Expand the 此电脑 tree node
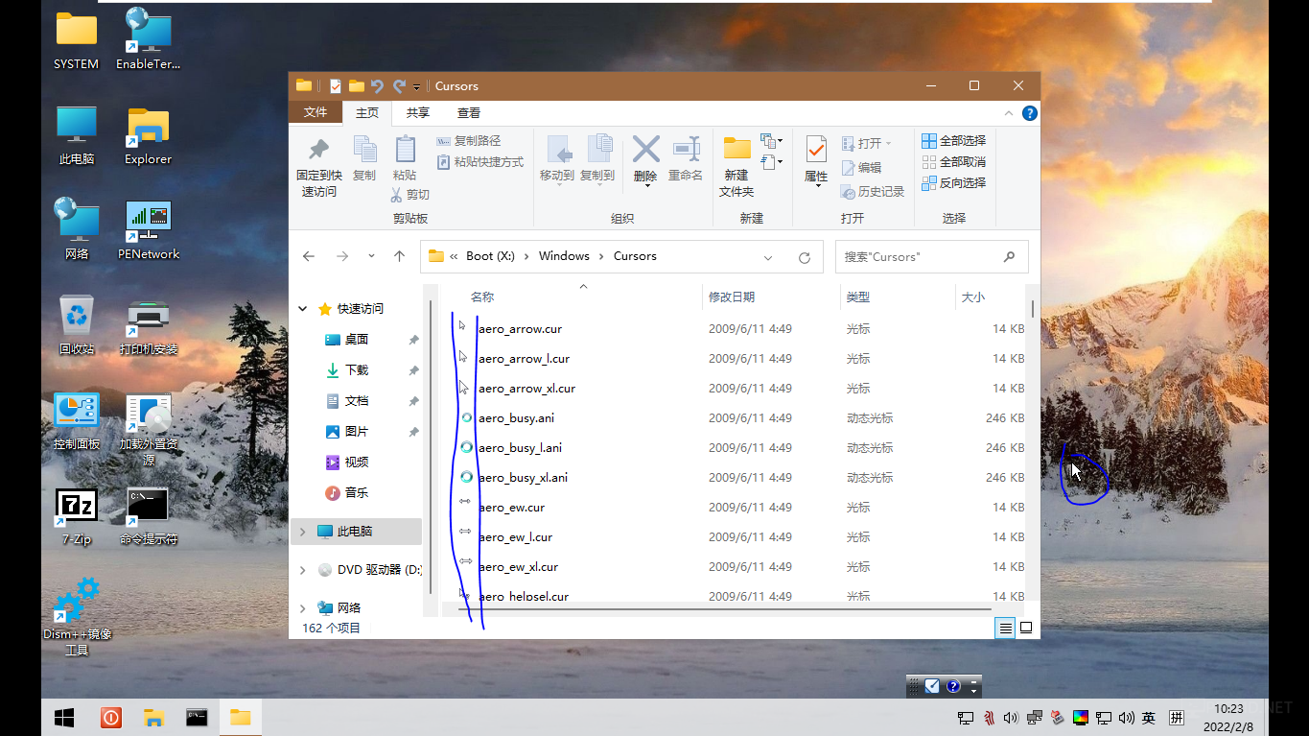 click(x=303, y=532)
